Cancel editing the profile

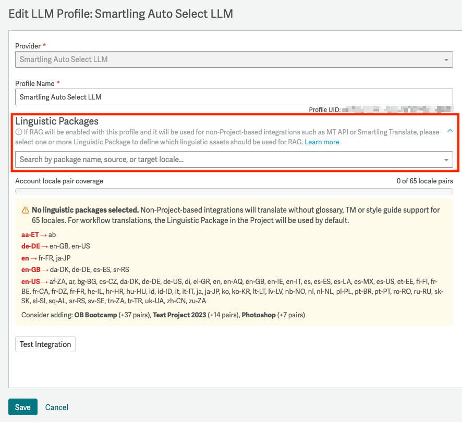click(56, 407)
